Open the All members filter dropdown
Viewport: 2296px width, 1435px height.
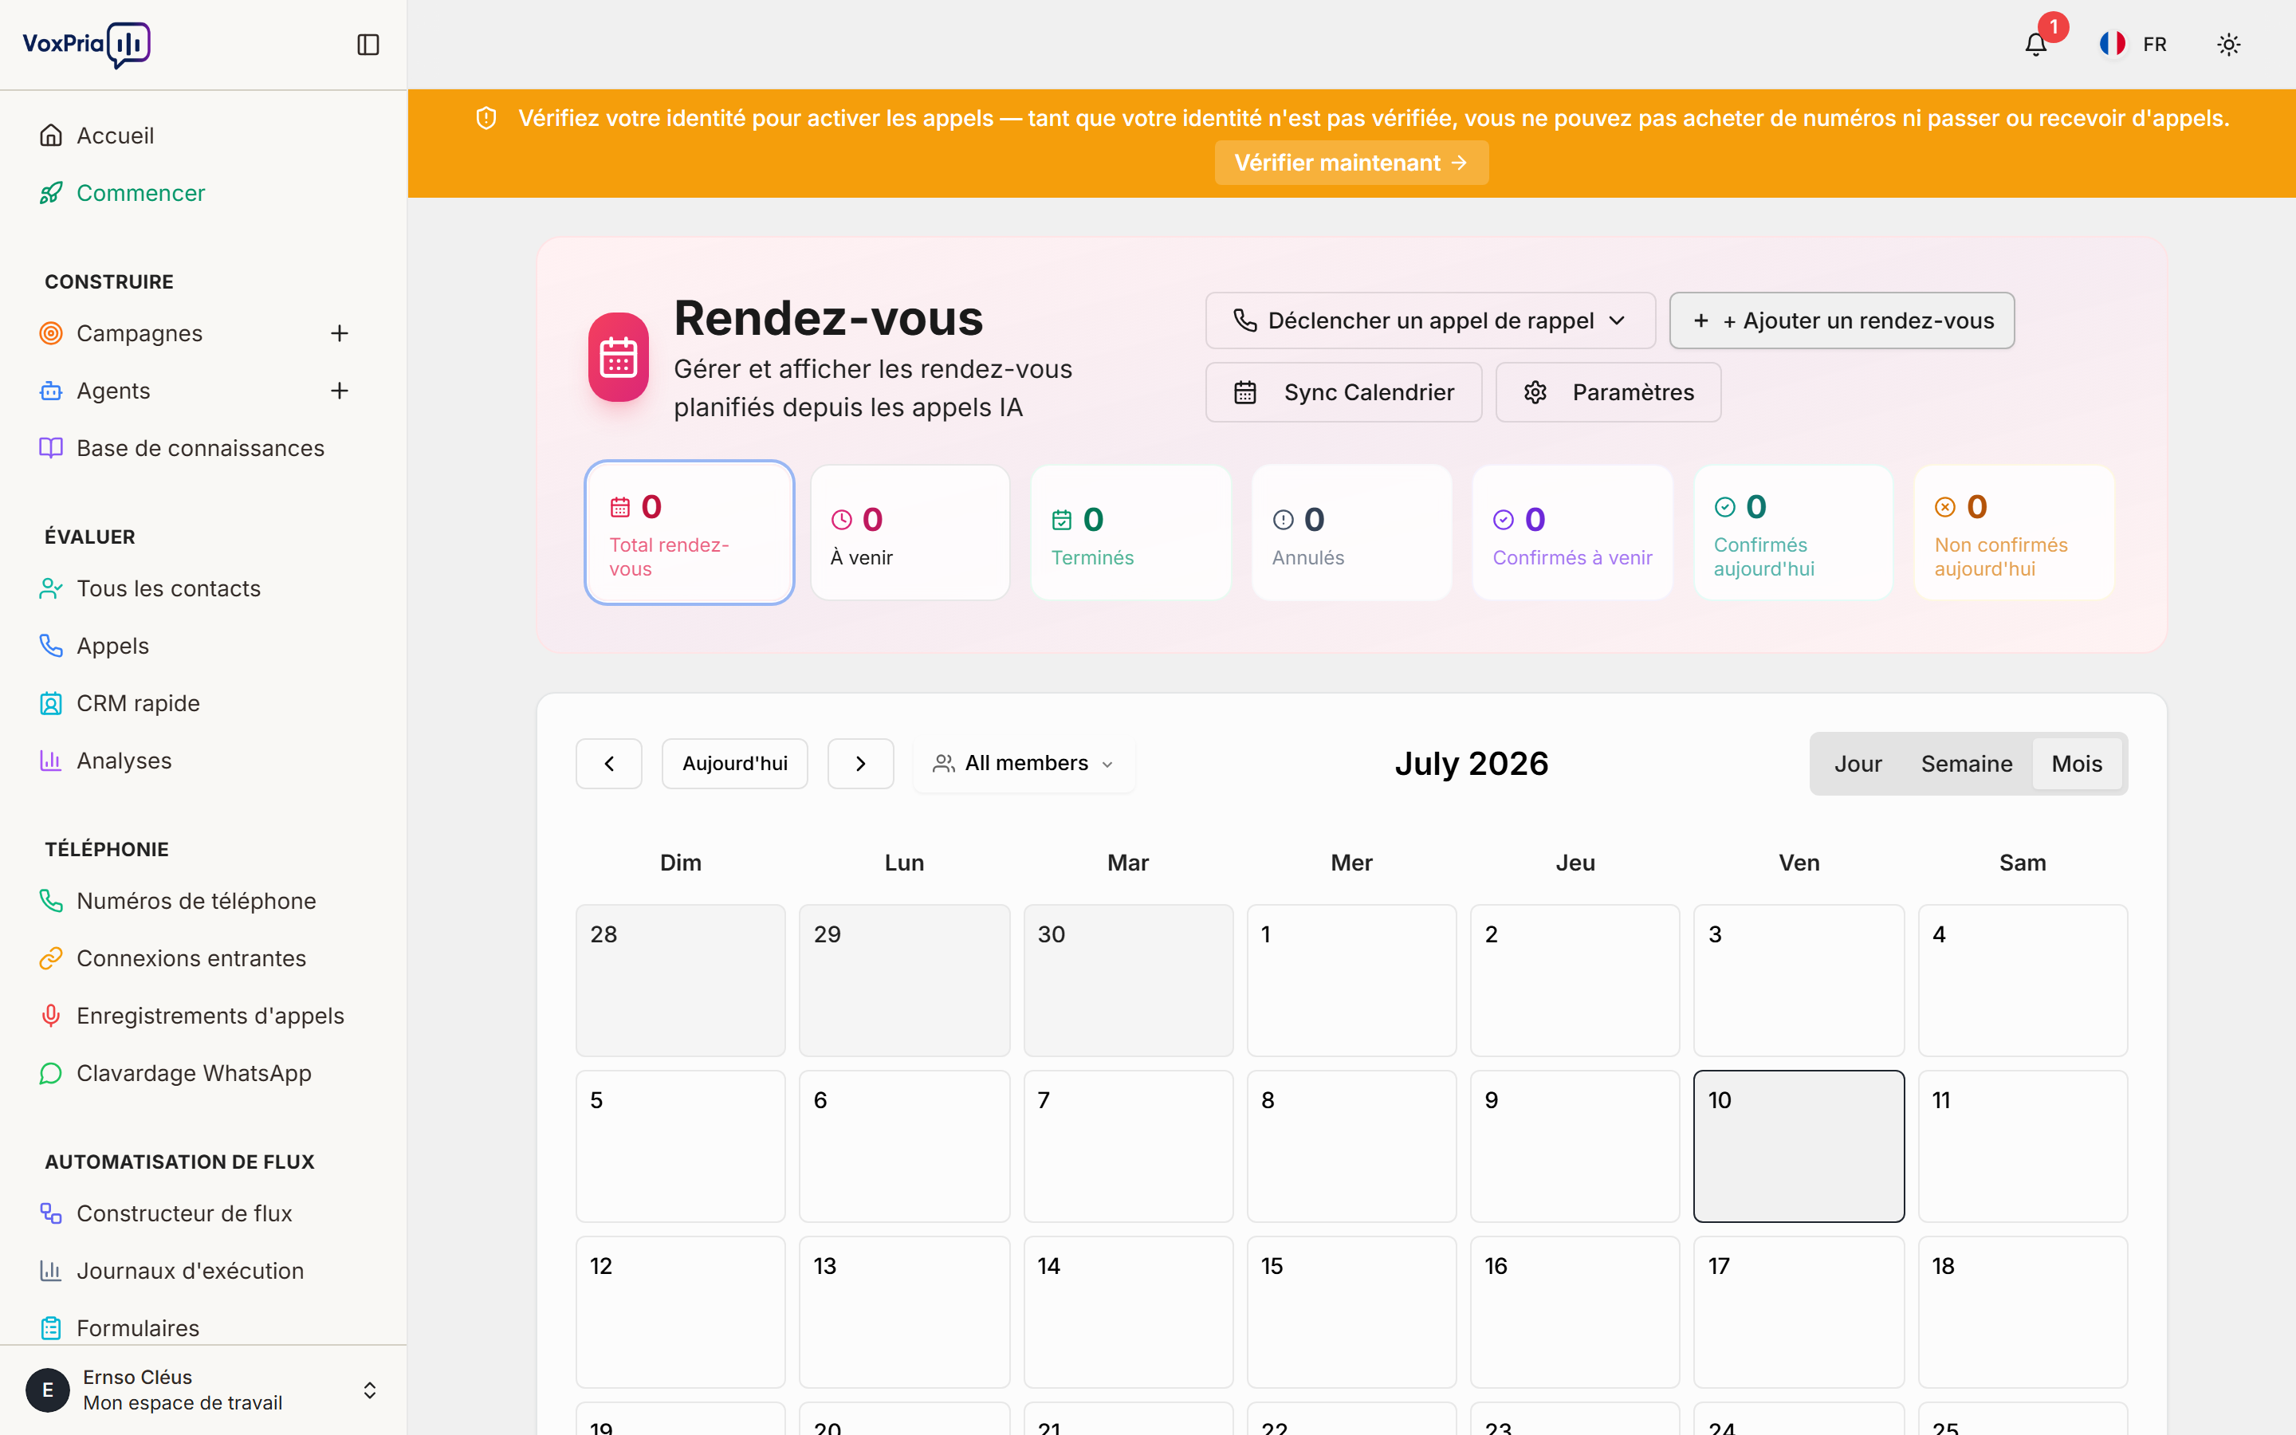pos(1024,764)
